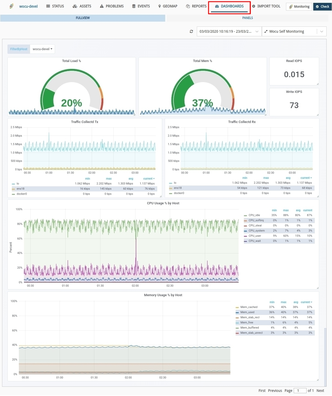Screen dimensions: 332x396
Task: Open the ASSETS menu
Action: pyautogui.click(x=82, y=6)
